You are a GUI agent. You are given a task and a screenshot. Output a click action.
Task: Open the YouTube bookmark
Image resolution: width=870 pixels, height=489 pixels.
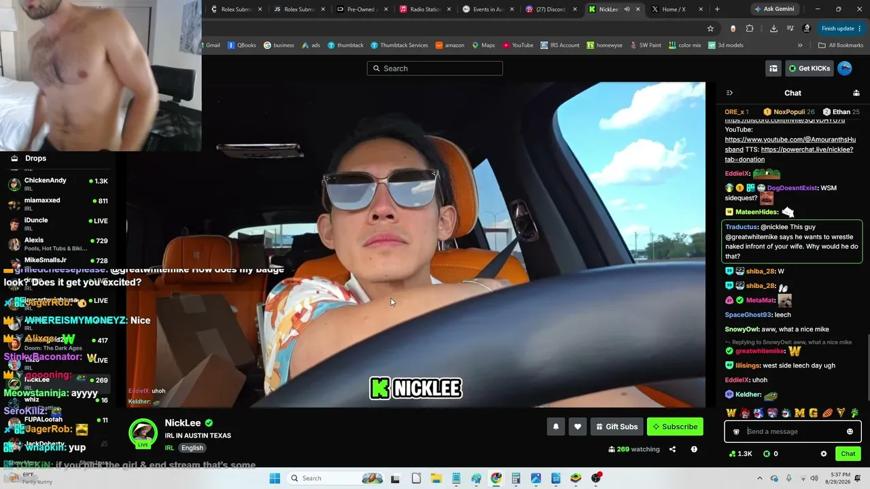point(518,46)
